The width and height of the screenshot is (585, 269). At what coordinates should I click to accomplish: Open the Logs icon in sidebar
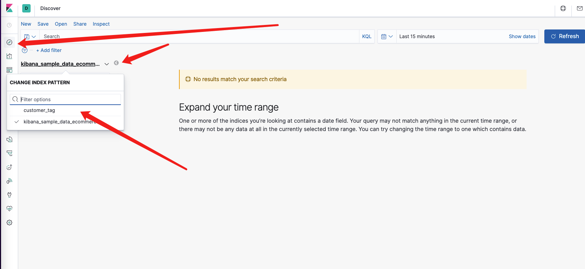coord(9,139)
